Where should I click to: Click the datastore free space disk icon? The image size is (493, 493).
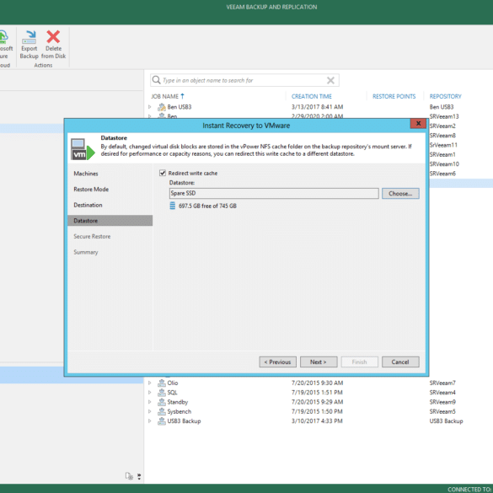(172, 206)
